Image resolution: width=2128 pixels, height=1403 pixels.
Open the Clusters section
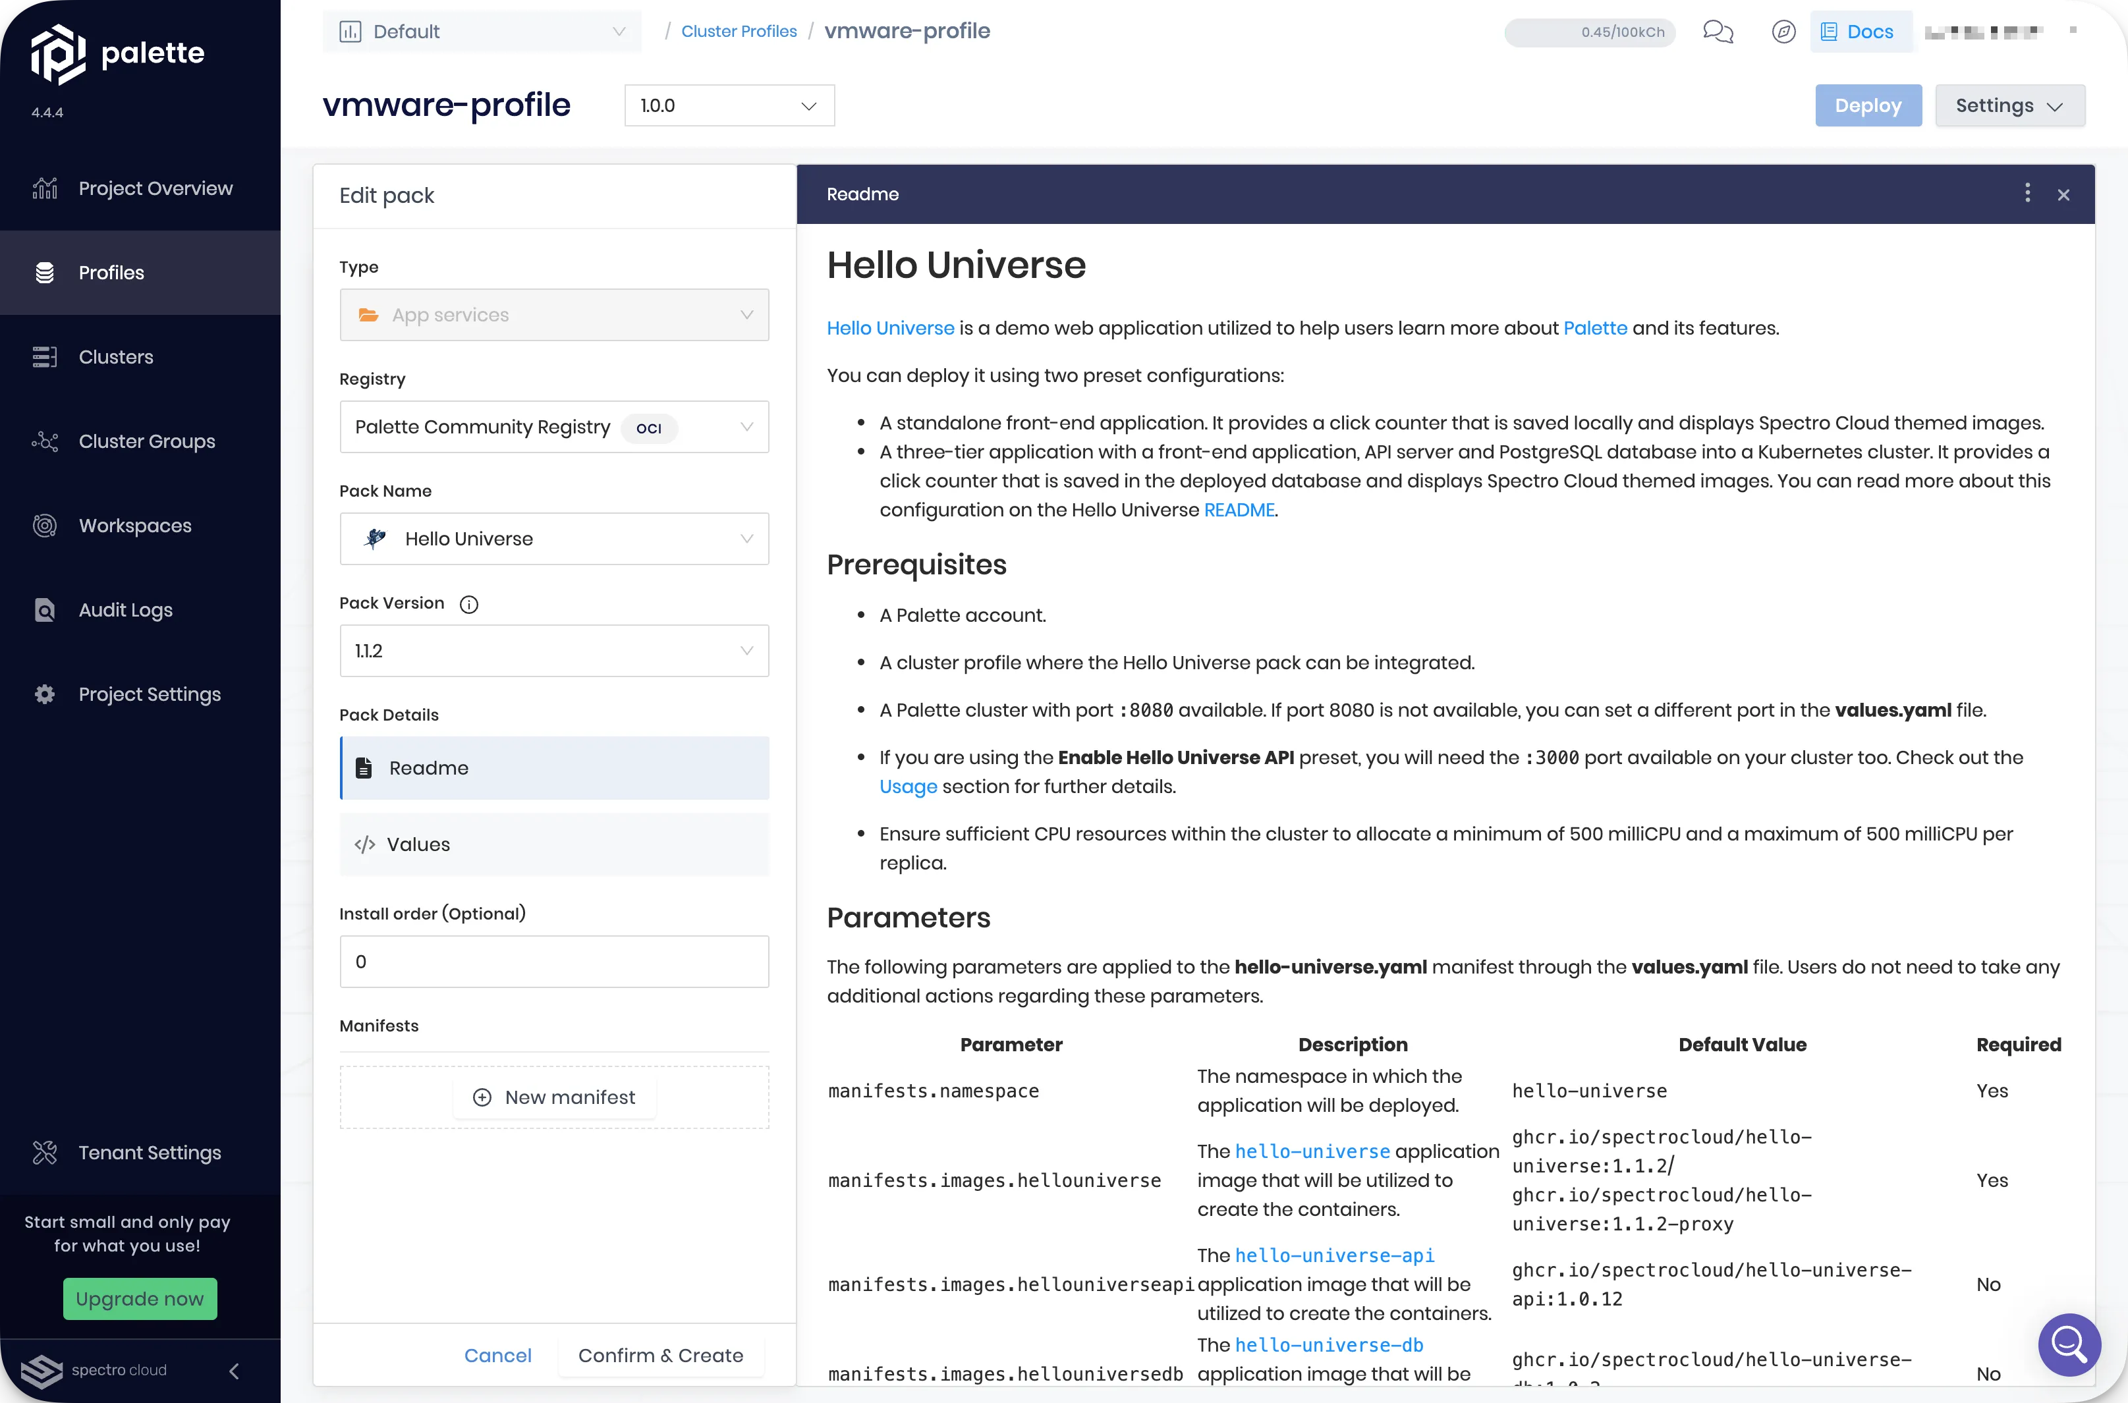pos(140,357)
